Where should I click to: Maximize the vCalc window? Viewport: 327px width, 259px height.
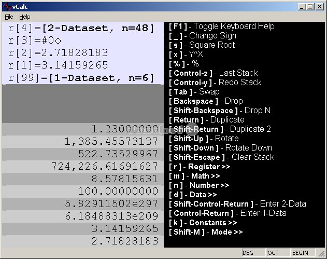310,7
